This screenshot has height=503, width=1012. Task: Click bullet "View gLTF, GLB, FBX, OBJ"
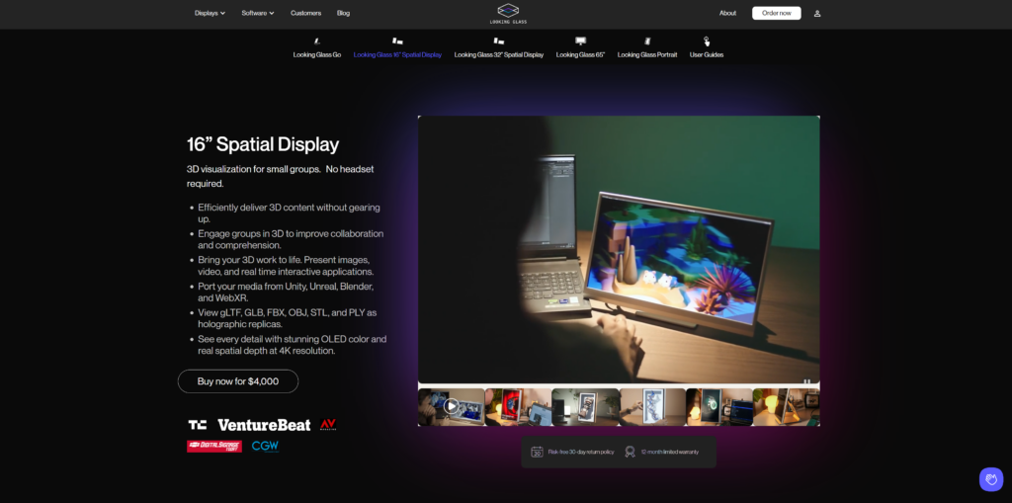pyautogui.click(x=288, y=318)
